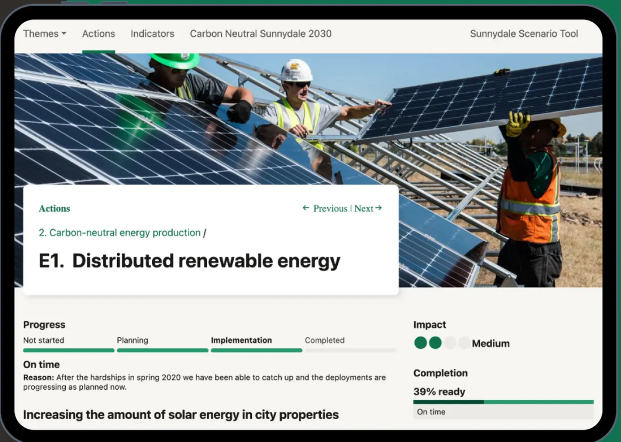Click the E1 Distributed renewable energy title
Viewport: 621px width, 442px height.
189,261
